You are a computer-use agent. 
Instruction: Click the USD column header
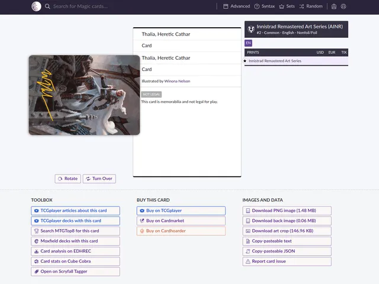click(x=320, y=53)
